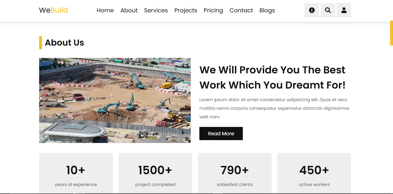Click the yellow page scrollbar thumb
The height and width of the screenshot is (194, 393).
(x=392, y=33)
